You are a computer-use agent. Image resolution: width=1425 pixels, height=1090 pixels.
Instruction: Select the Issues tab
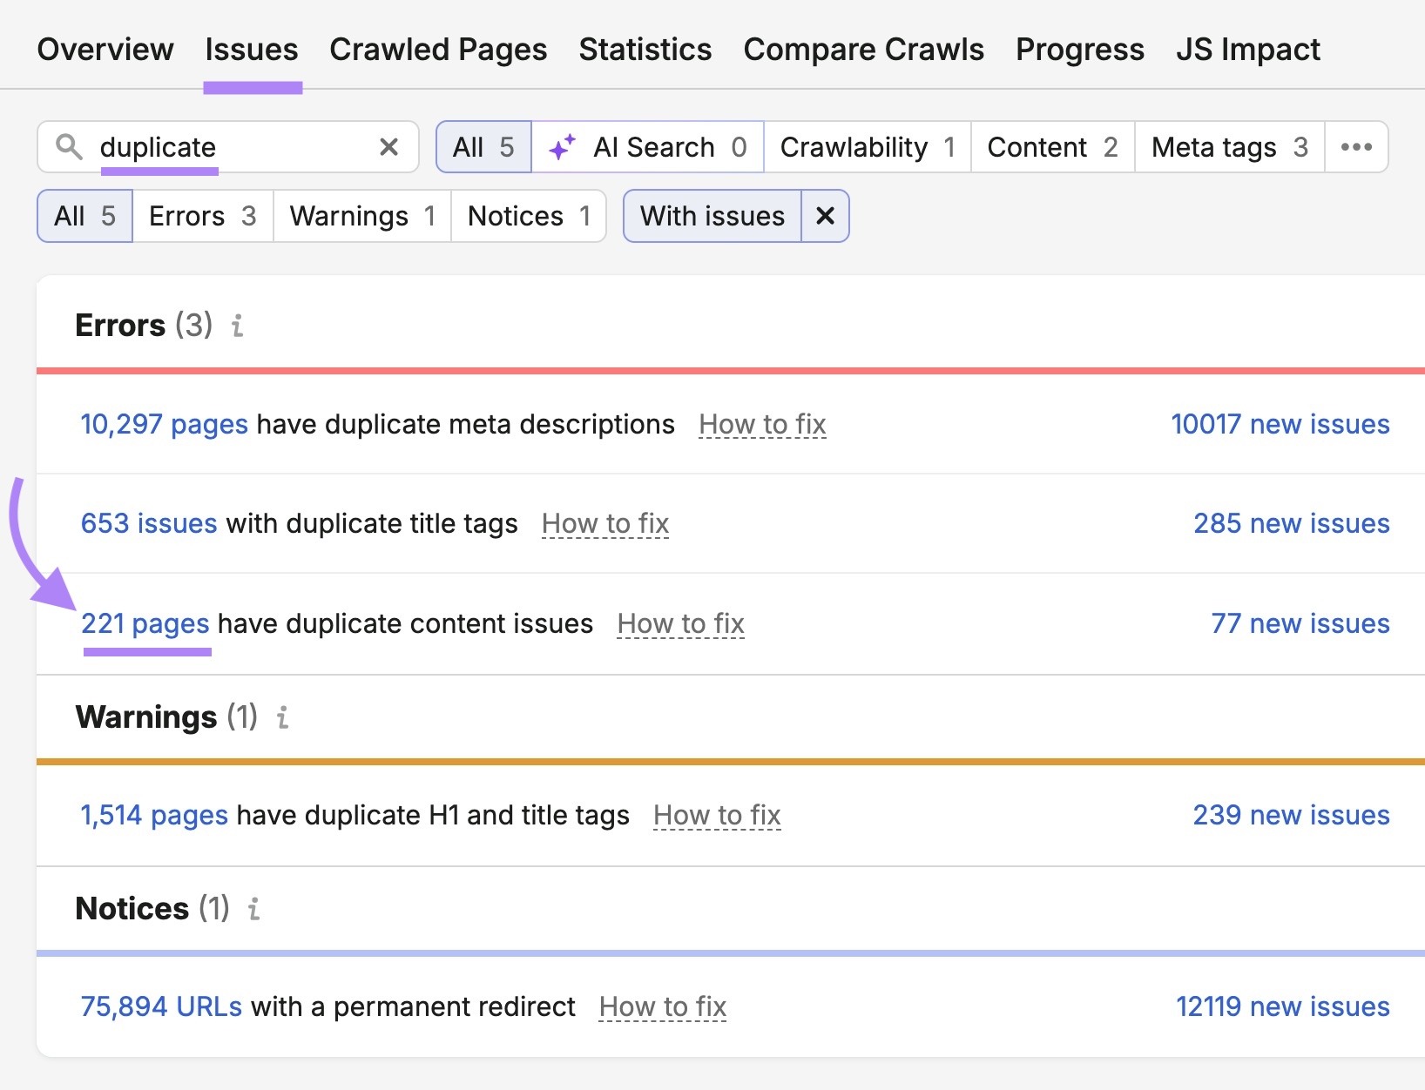pyautogui.click(x=252, y=50)
